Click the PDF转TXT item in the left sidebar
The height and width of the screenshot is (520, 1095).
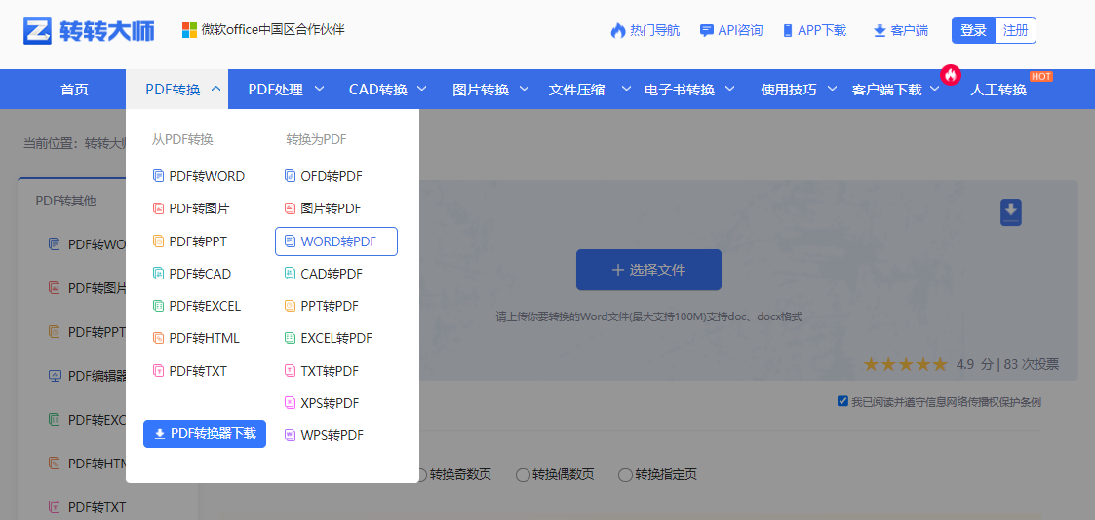(98, 506)
